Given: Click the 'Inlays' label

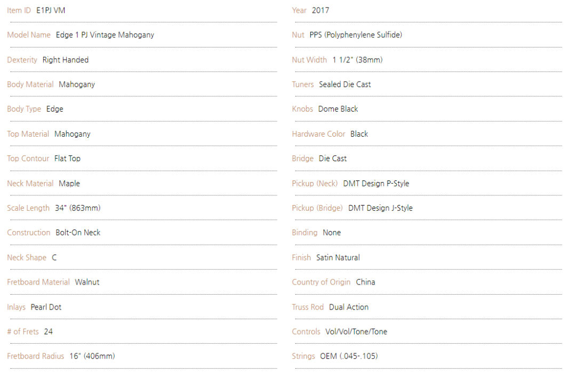Looking at the screenshot, I should coord(16,307).
